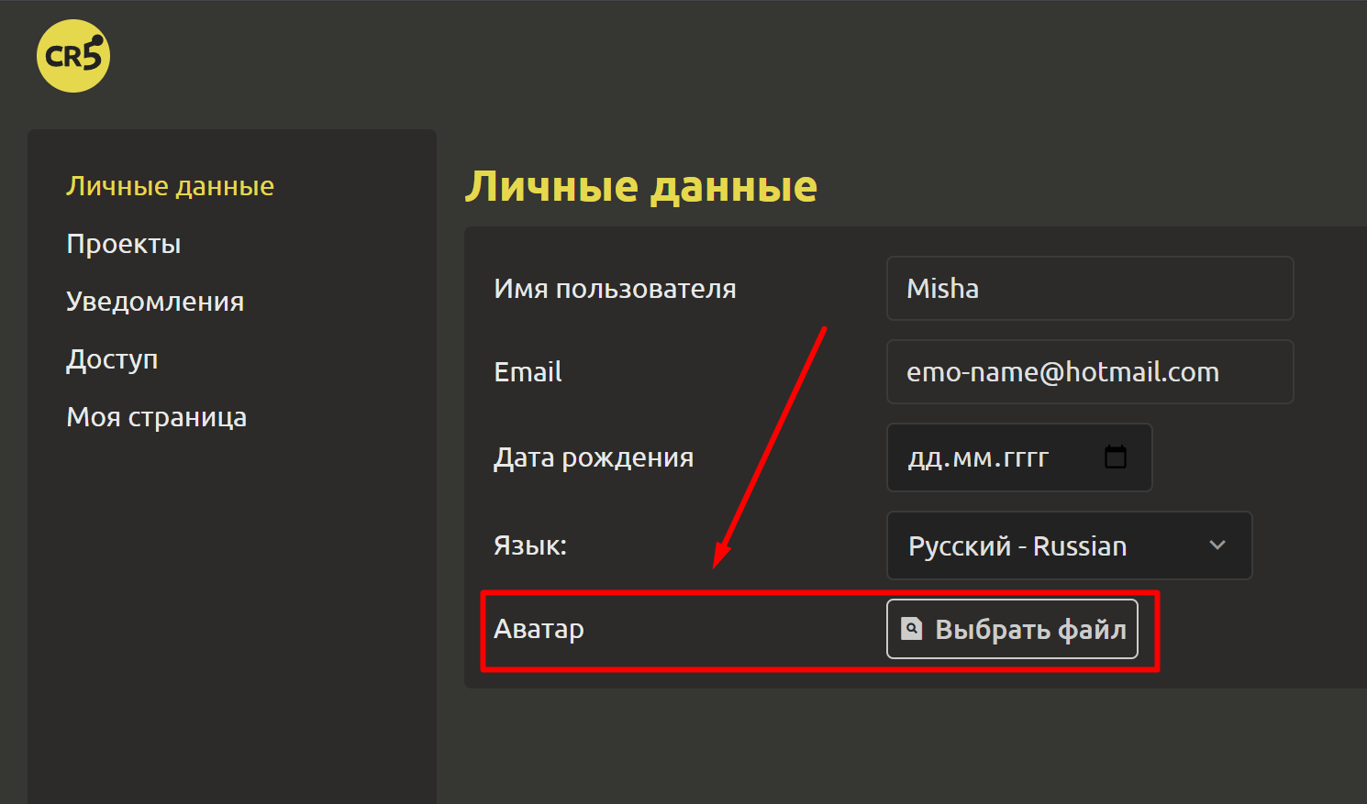Select Личные данные in the sidebar
This screenshot has width=1367, height=804.
(x=170, y=186)
